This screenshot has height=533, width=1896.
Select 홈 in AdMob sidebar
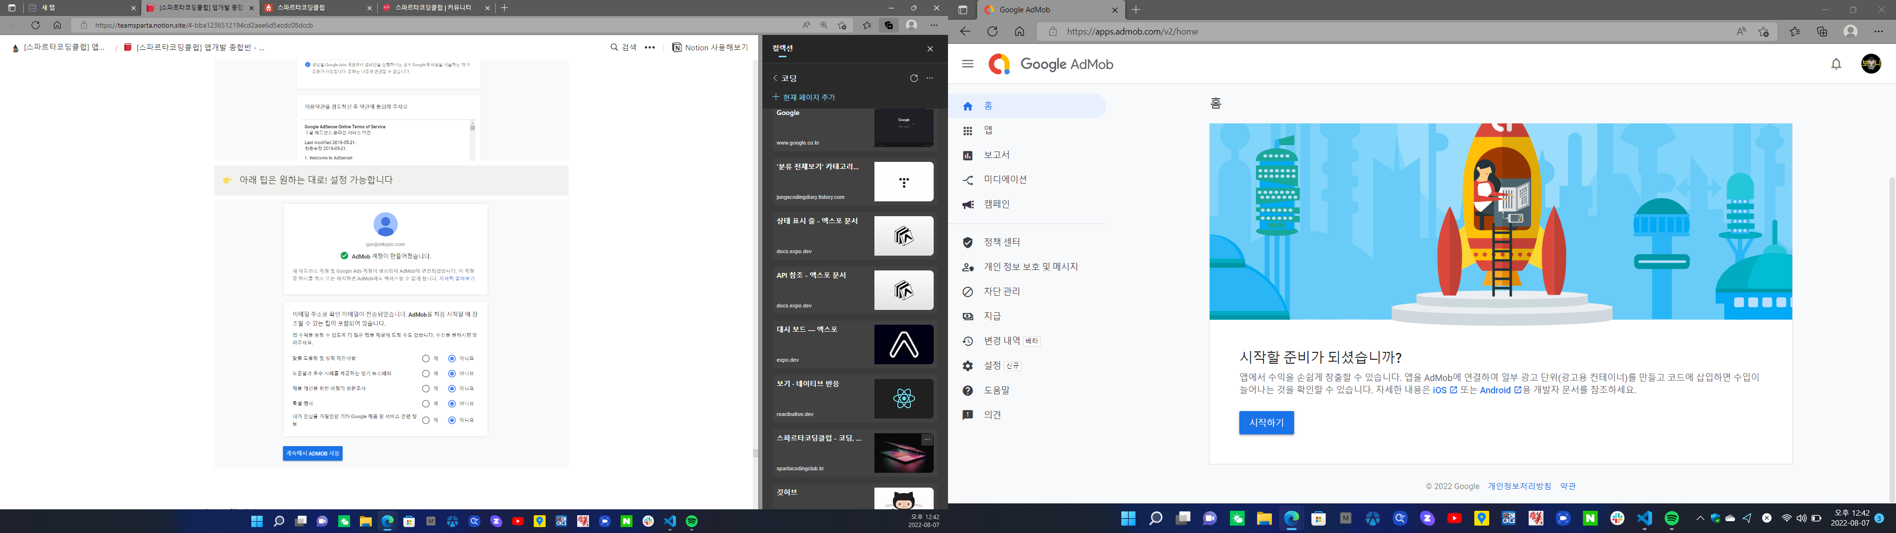coord(1027,106)
